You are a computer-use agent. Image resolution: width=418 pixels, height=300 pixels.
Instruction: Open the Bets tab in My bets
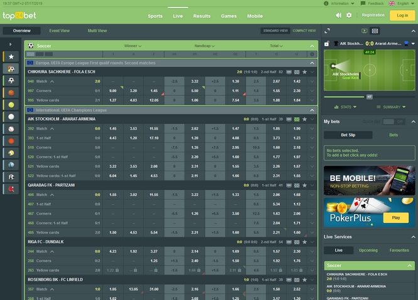point(394,135)
